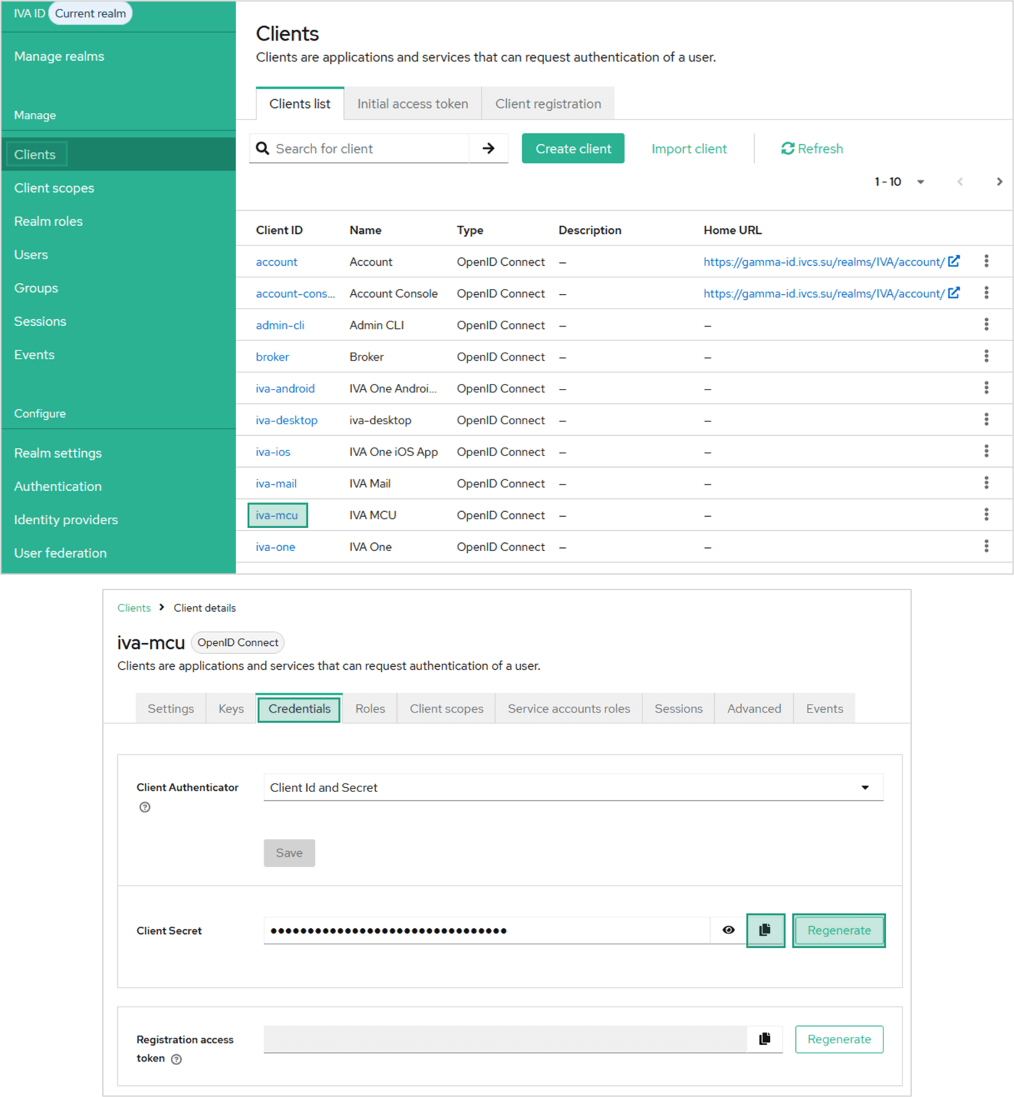This screenshot has height=1097, width=1014.
Task: Open the iva-mcu client link
Action: [277, 516]
